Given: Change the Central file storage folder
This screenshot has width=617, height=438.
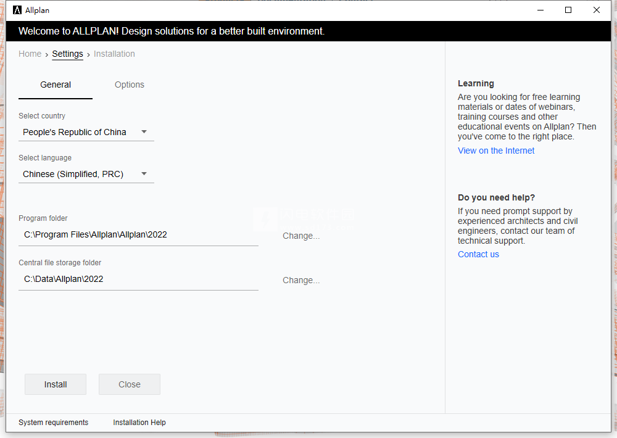Looking at the screenshot, I should pyautogui.click(x=301, y=280).
